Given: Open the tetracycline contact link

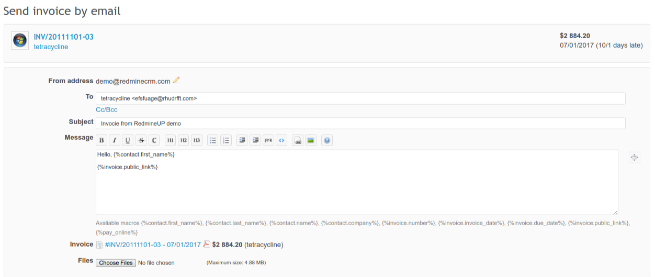Looking at the screenshot, I should click(51, 47).
